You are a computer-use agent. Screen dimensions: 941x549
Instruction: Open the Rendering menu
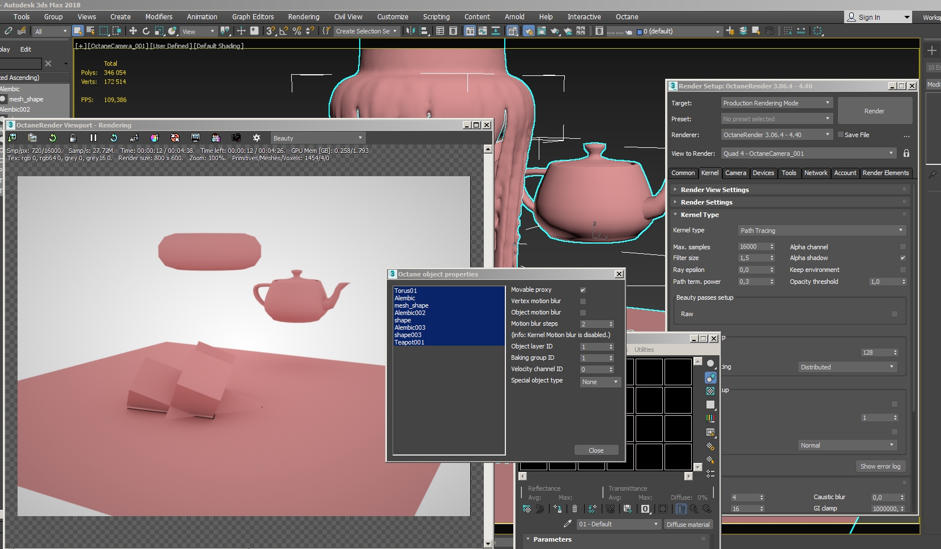pos(304,17)
